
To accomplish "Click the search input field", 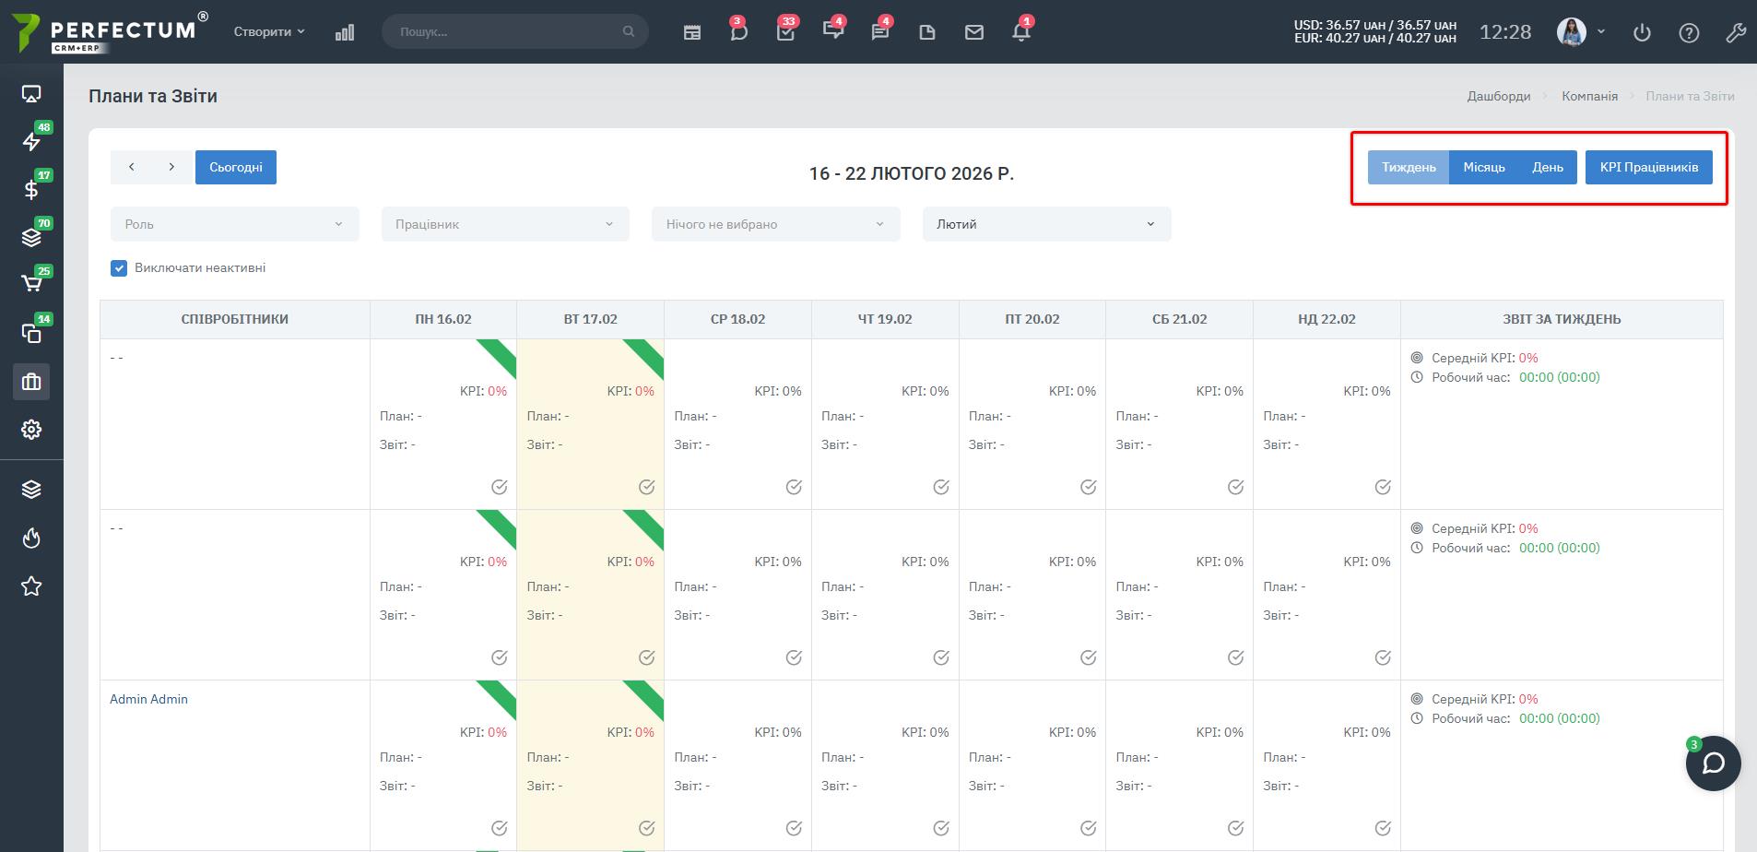I will (507, 31).
